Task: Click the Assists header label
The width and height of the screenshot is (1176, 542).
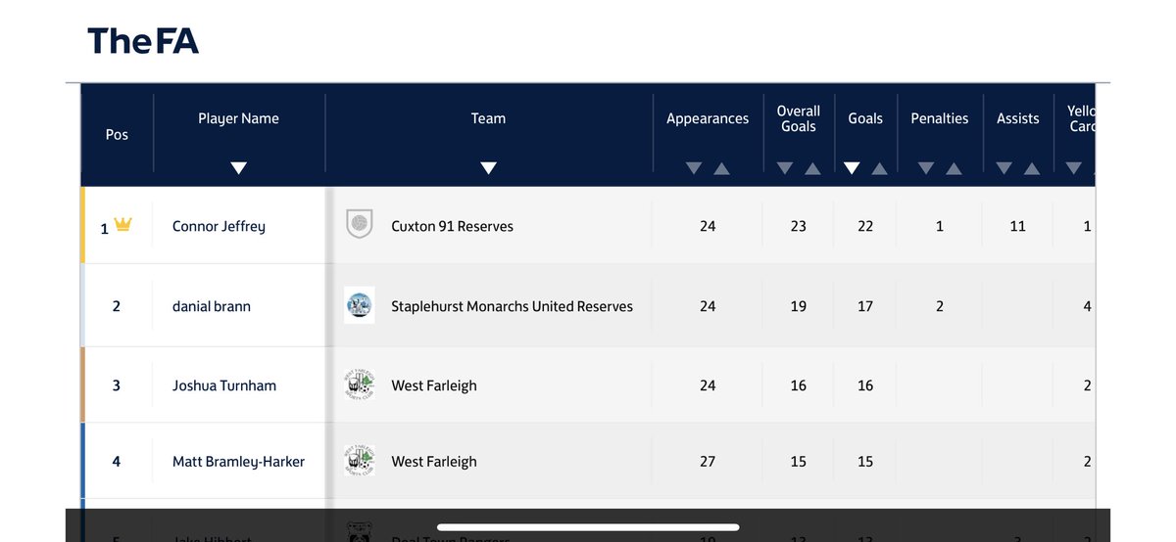Action: click(x=1018, y=118)
